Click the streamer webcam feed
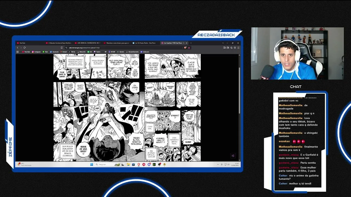The image size is (351, 197). point(297,53)
